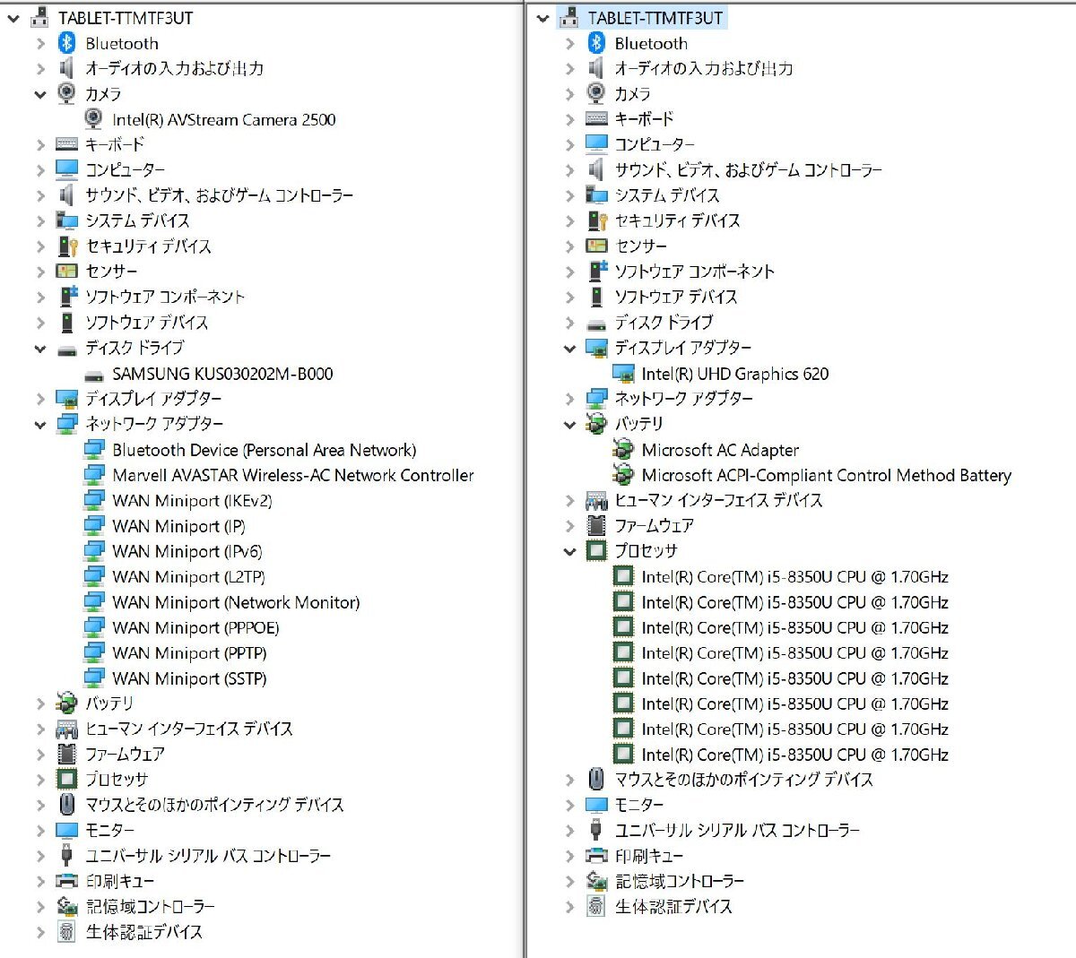Click the speaker icon for オーディオの入力および出力 in right panel
Viewport: 1076px width, 958px height.
pyautogui.click(x=596, y=68)
